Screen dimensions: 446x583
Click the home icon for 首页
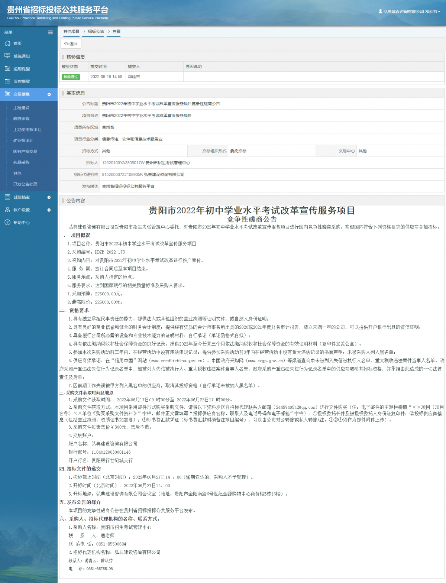(x=7, y=43)
